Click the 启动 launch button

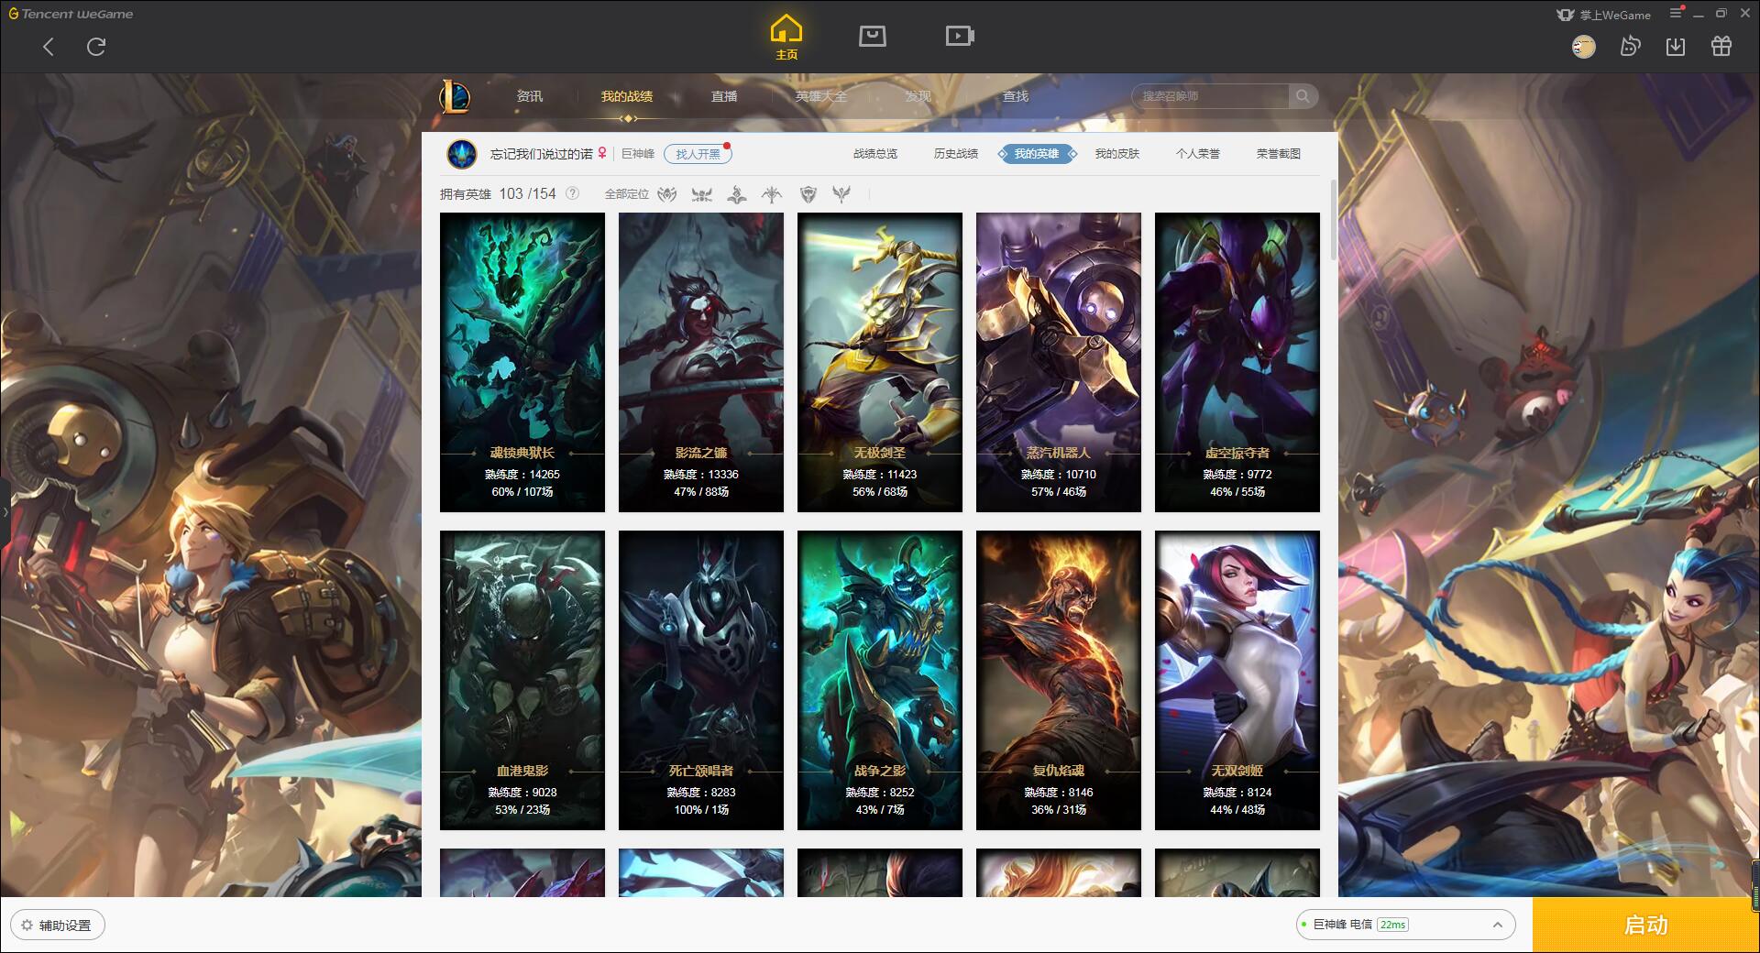tap(1645, 926)
